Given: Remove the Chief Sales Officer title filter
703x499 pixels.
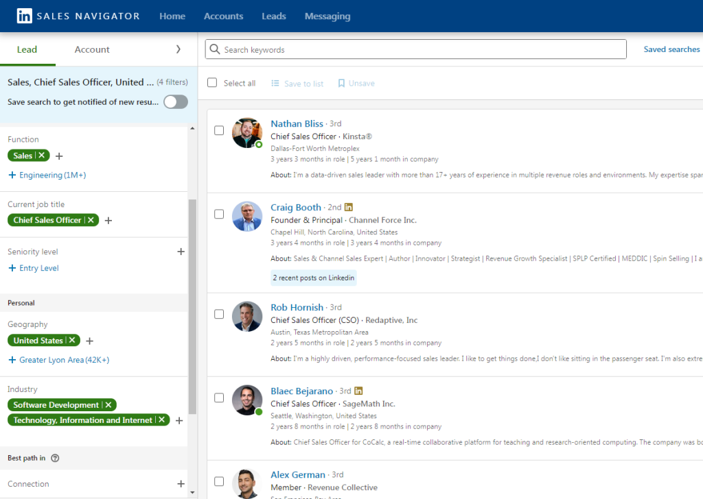Looking at the screenshot, I should [x=91, y=220].
